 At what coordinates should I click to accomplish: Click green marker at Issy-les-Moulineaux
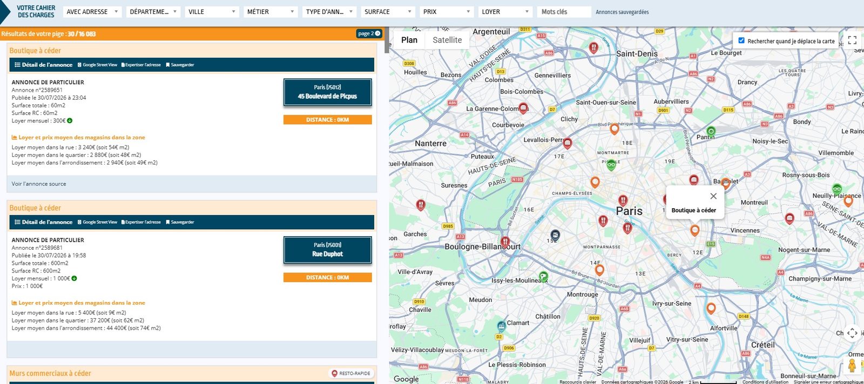coord(543,277)
